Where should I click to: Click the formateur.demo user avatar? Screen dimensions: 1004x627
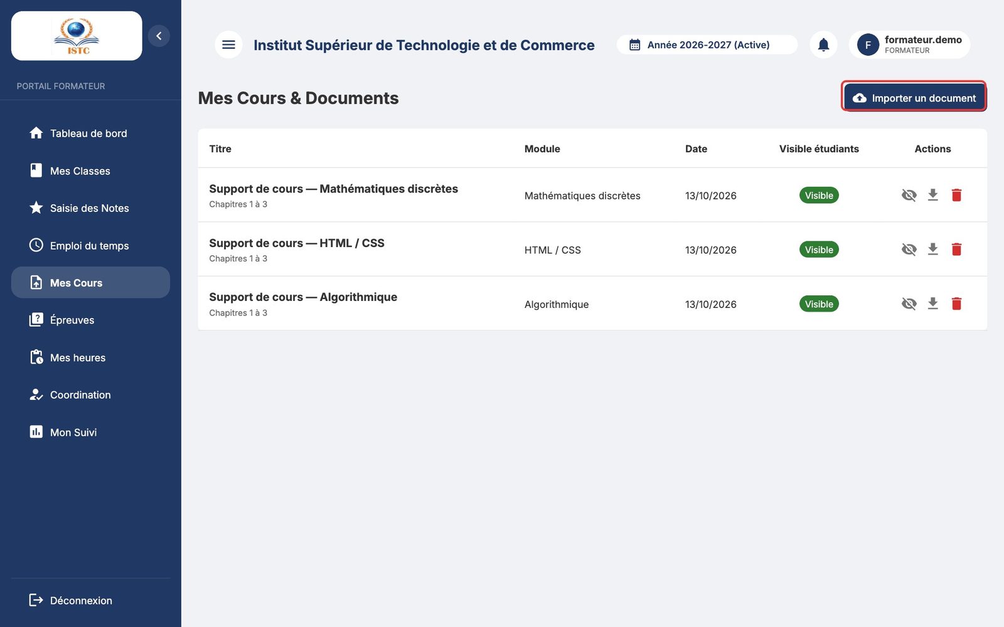[x=868, y=45]
